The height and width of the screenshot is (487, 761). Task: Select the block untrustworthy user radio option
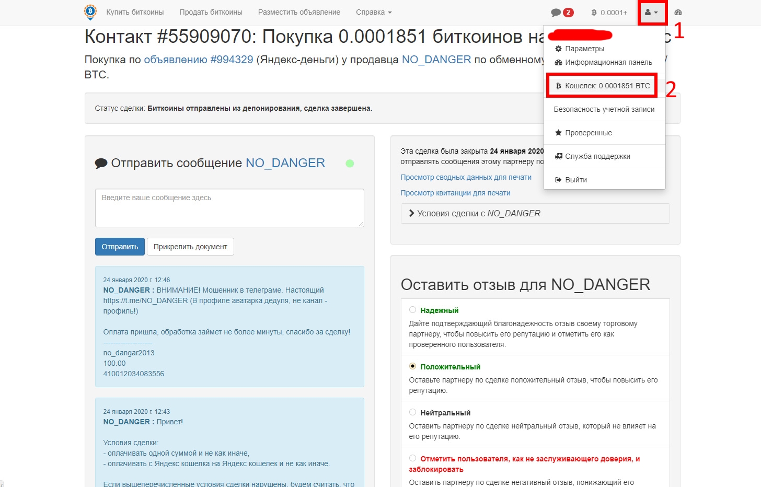[412, 458]
